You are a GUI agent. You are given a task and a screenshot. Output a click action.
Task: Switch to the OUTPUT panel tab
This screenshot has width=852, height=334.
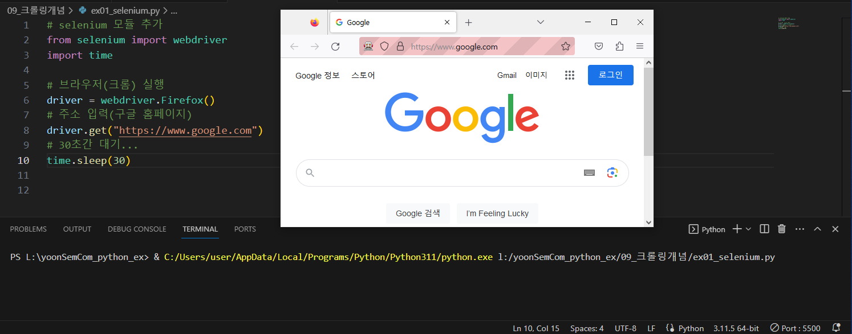tap(77, 229)
